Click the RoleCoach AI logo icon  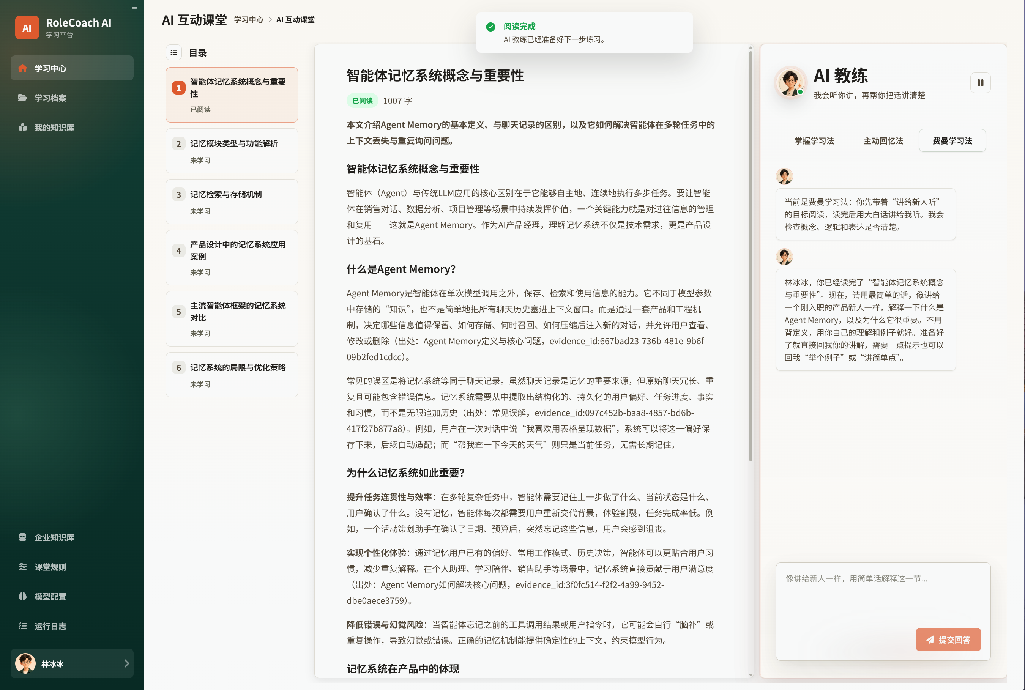(x=27, y=28)
